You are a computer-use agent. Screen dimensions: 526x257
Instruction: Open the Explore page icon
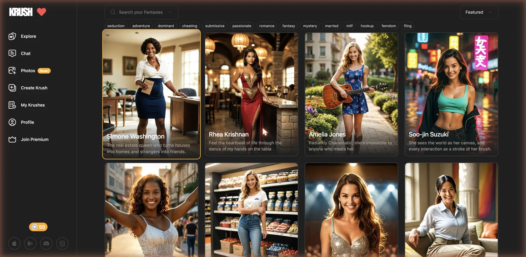click(12, 36)
